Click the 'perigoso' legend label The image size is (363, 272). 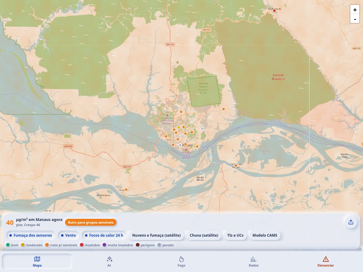(x=148, y=245)
